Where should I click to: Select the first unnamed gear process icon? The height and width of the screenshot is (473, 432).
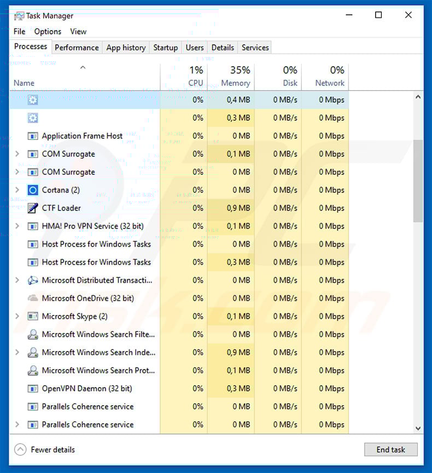point(33,100)
